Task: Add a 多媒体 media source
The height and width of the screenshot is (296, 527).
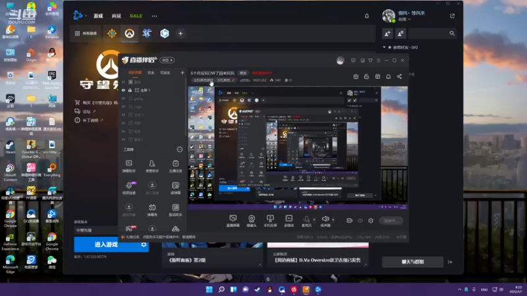Action: pos(289,221)
